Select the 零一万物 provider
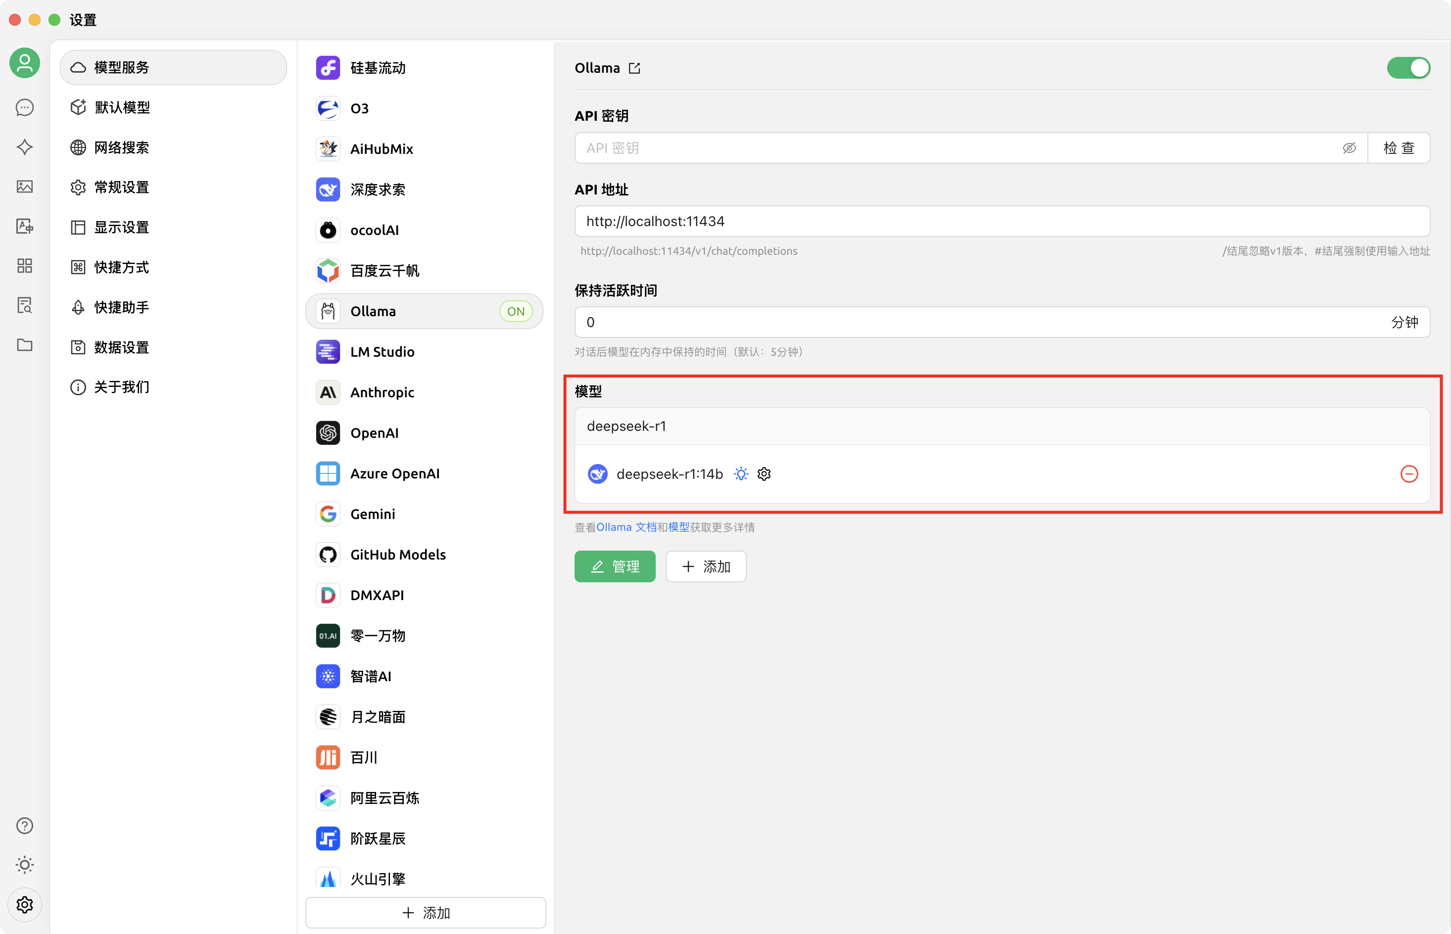Viewport: 1451px width, 934px height. click(425, 636)
